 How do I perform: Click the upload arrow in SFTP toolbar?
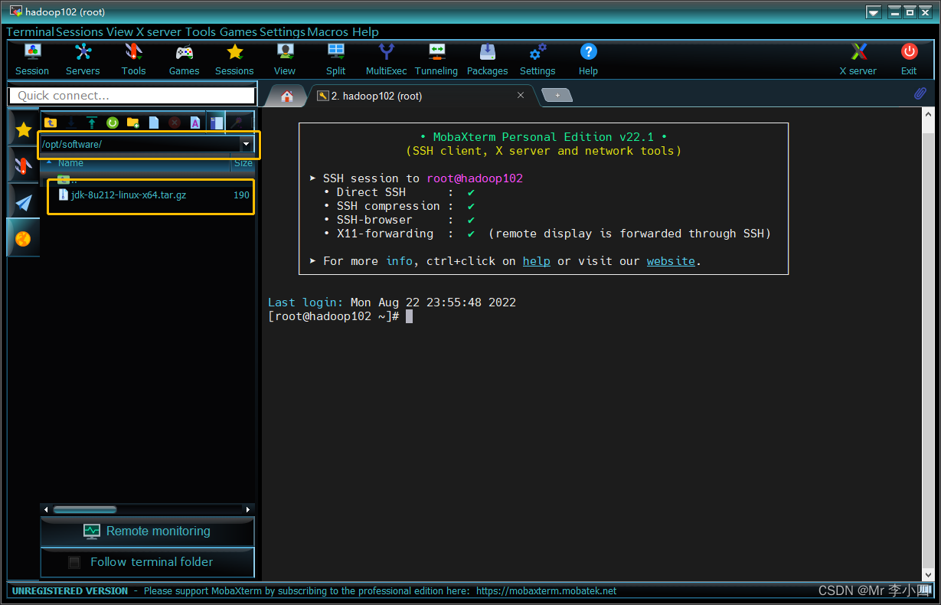92,123
